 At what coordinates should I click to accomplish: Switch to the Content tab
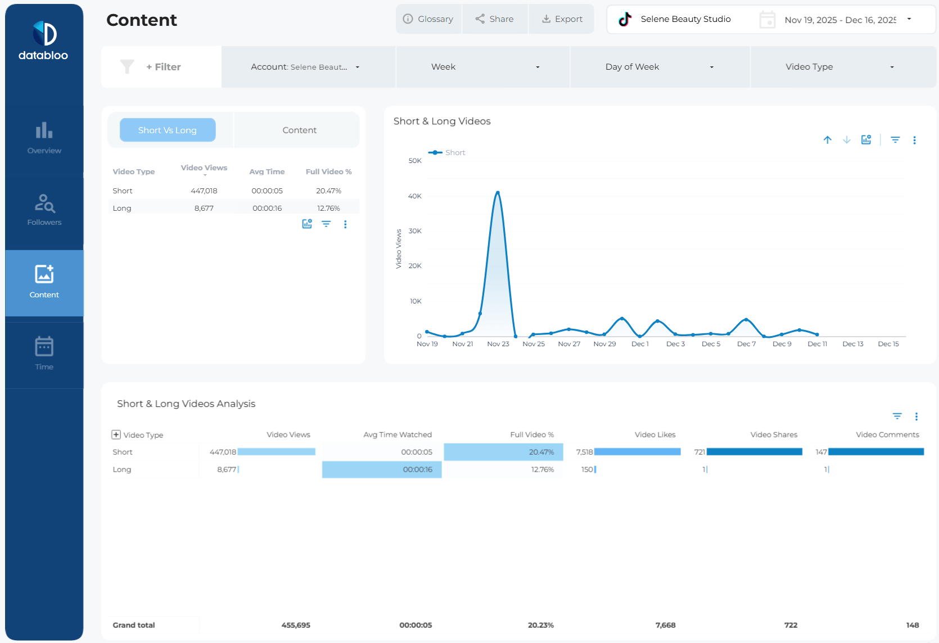(299, 130)
